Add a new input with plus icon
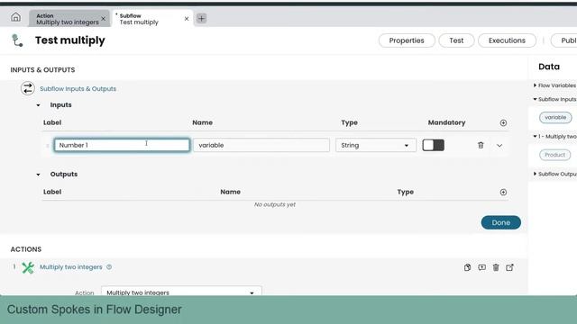Screen dimensions: 577x324 coord(503,122)
